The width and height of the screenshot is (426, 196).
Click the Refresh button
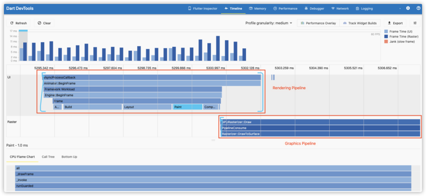[x=19, y=23]
